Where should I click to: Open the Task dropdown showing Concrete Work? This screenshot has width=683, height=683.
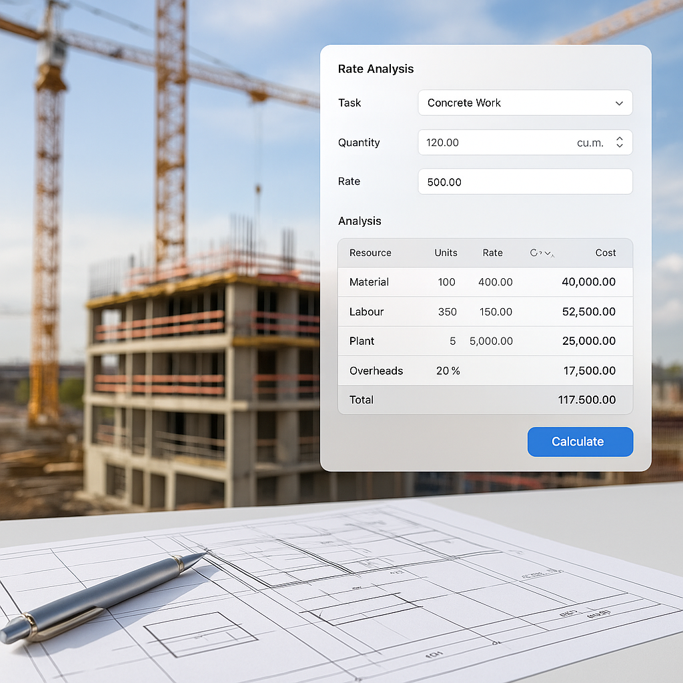click(525, 103)
